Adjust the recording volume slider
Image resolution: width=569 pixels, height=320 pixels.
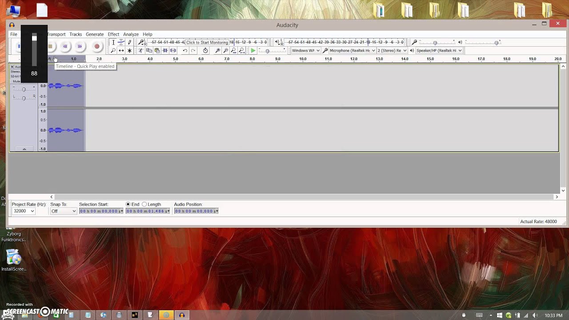click(x=435, y=42)
